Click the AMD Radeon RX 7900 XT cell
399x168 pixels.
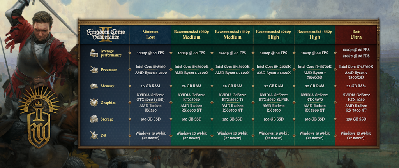click(x=356, y=108)
